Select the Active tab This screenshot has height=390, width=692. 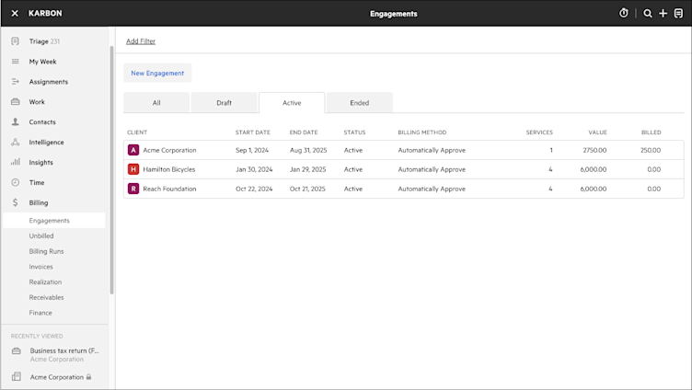[292, 103]
